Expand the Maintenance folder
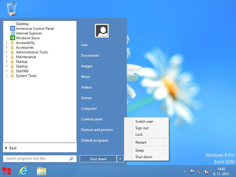The image size is (236, 177). click(7, 57)
